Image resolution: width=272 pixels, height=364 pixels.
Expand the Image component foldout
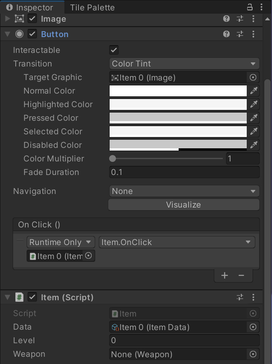(x=8, y=19)
